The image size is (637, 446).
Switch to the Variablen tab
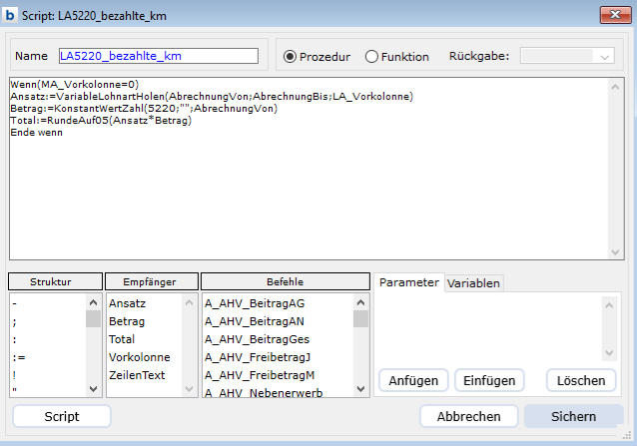pos(474,283)
